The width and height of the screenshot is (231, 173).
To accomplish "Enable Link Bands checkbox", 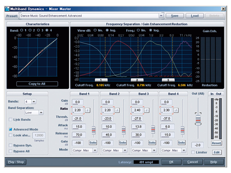I will coord(10,120).
